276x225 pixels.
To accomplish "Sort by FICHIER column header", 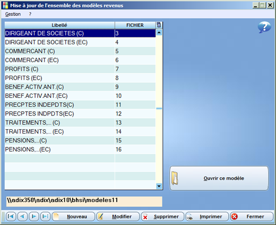I will (135, 25).
